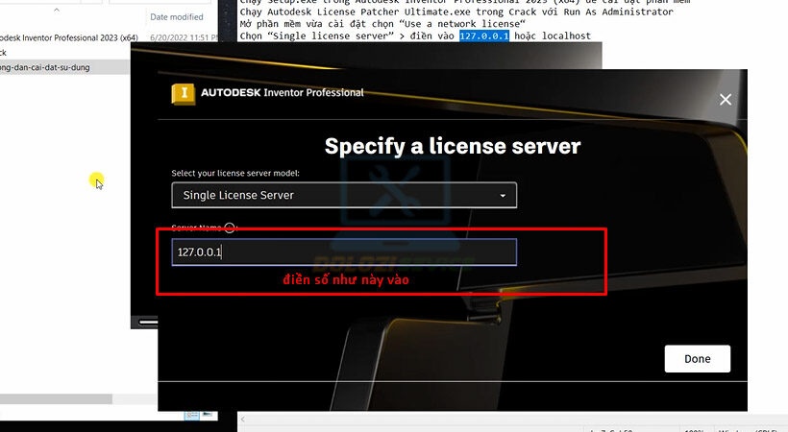
Task: Click the Explorer column sort up chevron
Action: pyautogui.click(x=57, y=10)
